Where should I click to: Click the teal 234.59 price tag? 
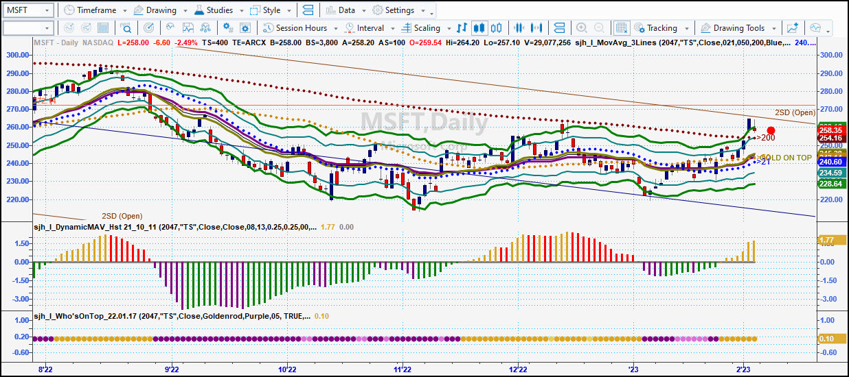pyautogui.click(x=830, y=173)
